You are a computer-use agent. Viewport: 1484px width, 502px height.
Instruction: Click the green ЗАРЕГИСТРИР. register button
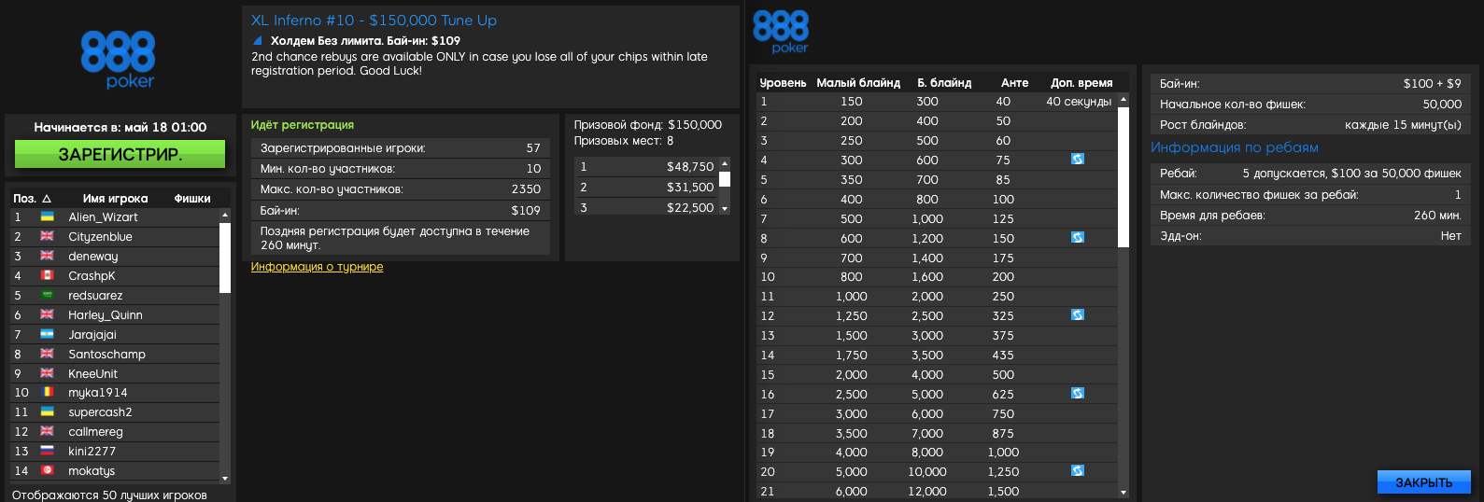(120, 154)
